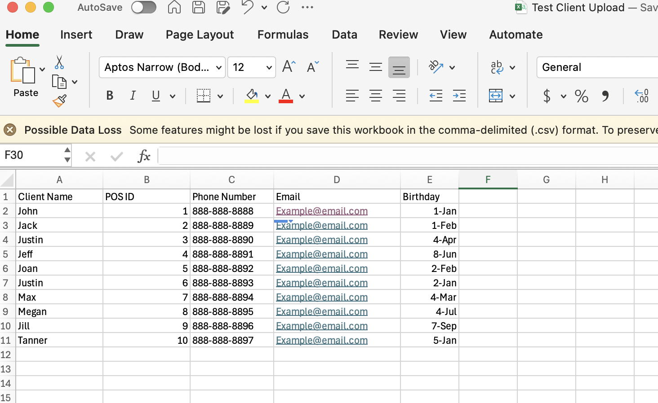Click the Save icon in title bar
This screenshot has height=403, width=658.
pyautogui.click(x=199, y=8)
